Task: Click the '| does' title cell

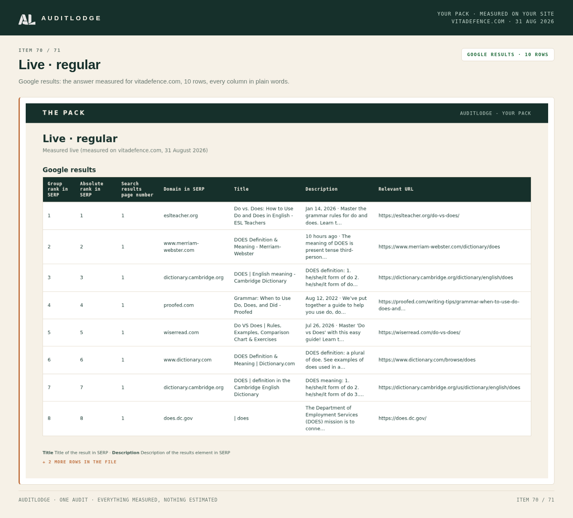Action: pos(241,418)
